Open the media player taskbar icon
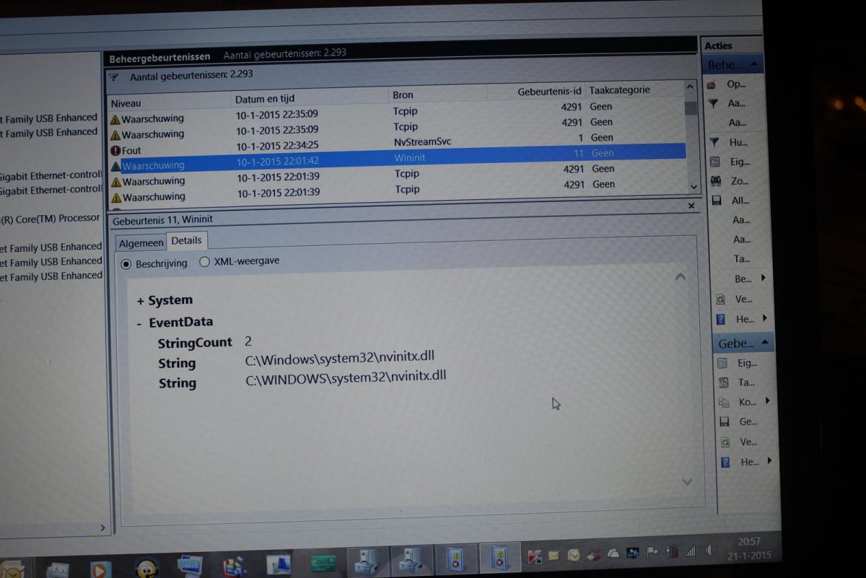Image resolution: width=866 pixels, height=578 pixels. tap(101, 569)
